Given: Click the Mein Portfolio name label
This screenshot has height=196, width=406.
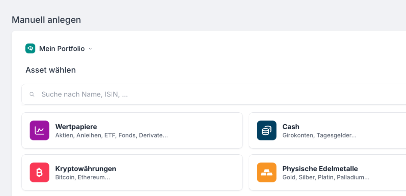Looking at the screenshot, I should 62,49.
